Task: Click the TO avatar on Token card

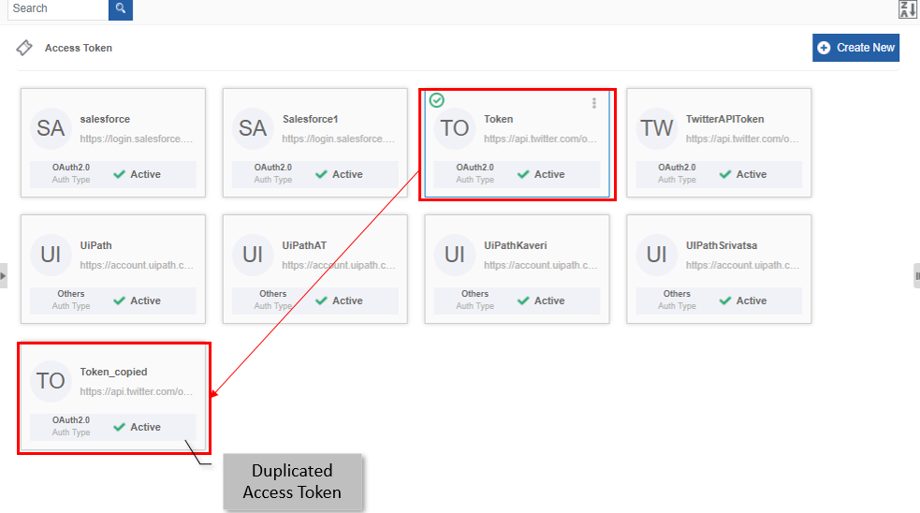Action: pyautogui.click(x=454, y=128)
